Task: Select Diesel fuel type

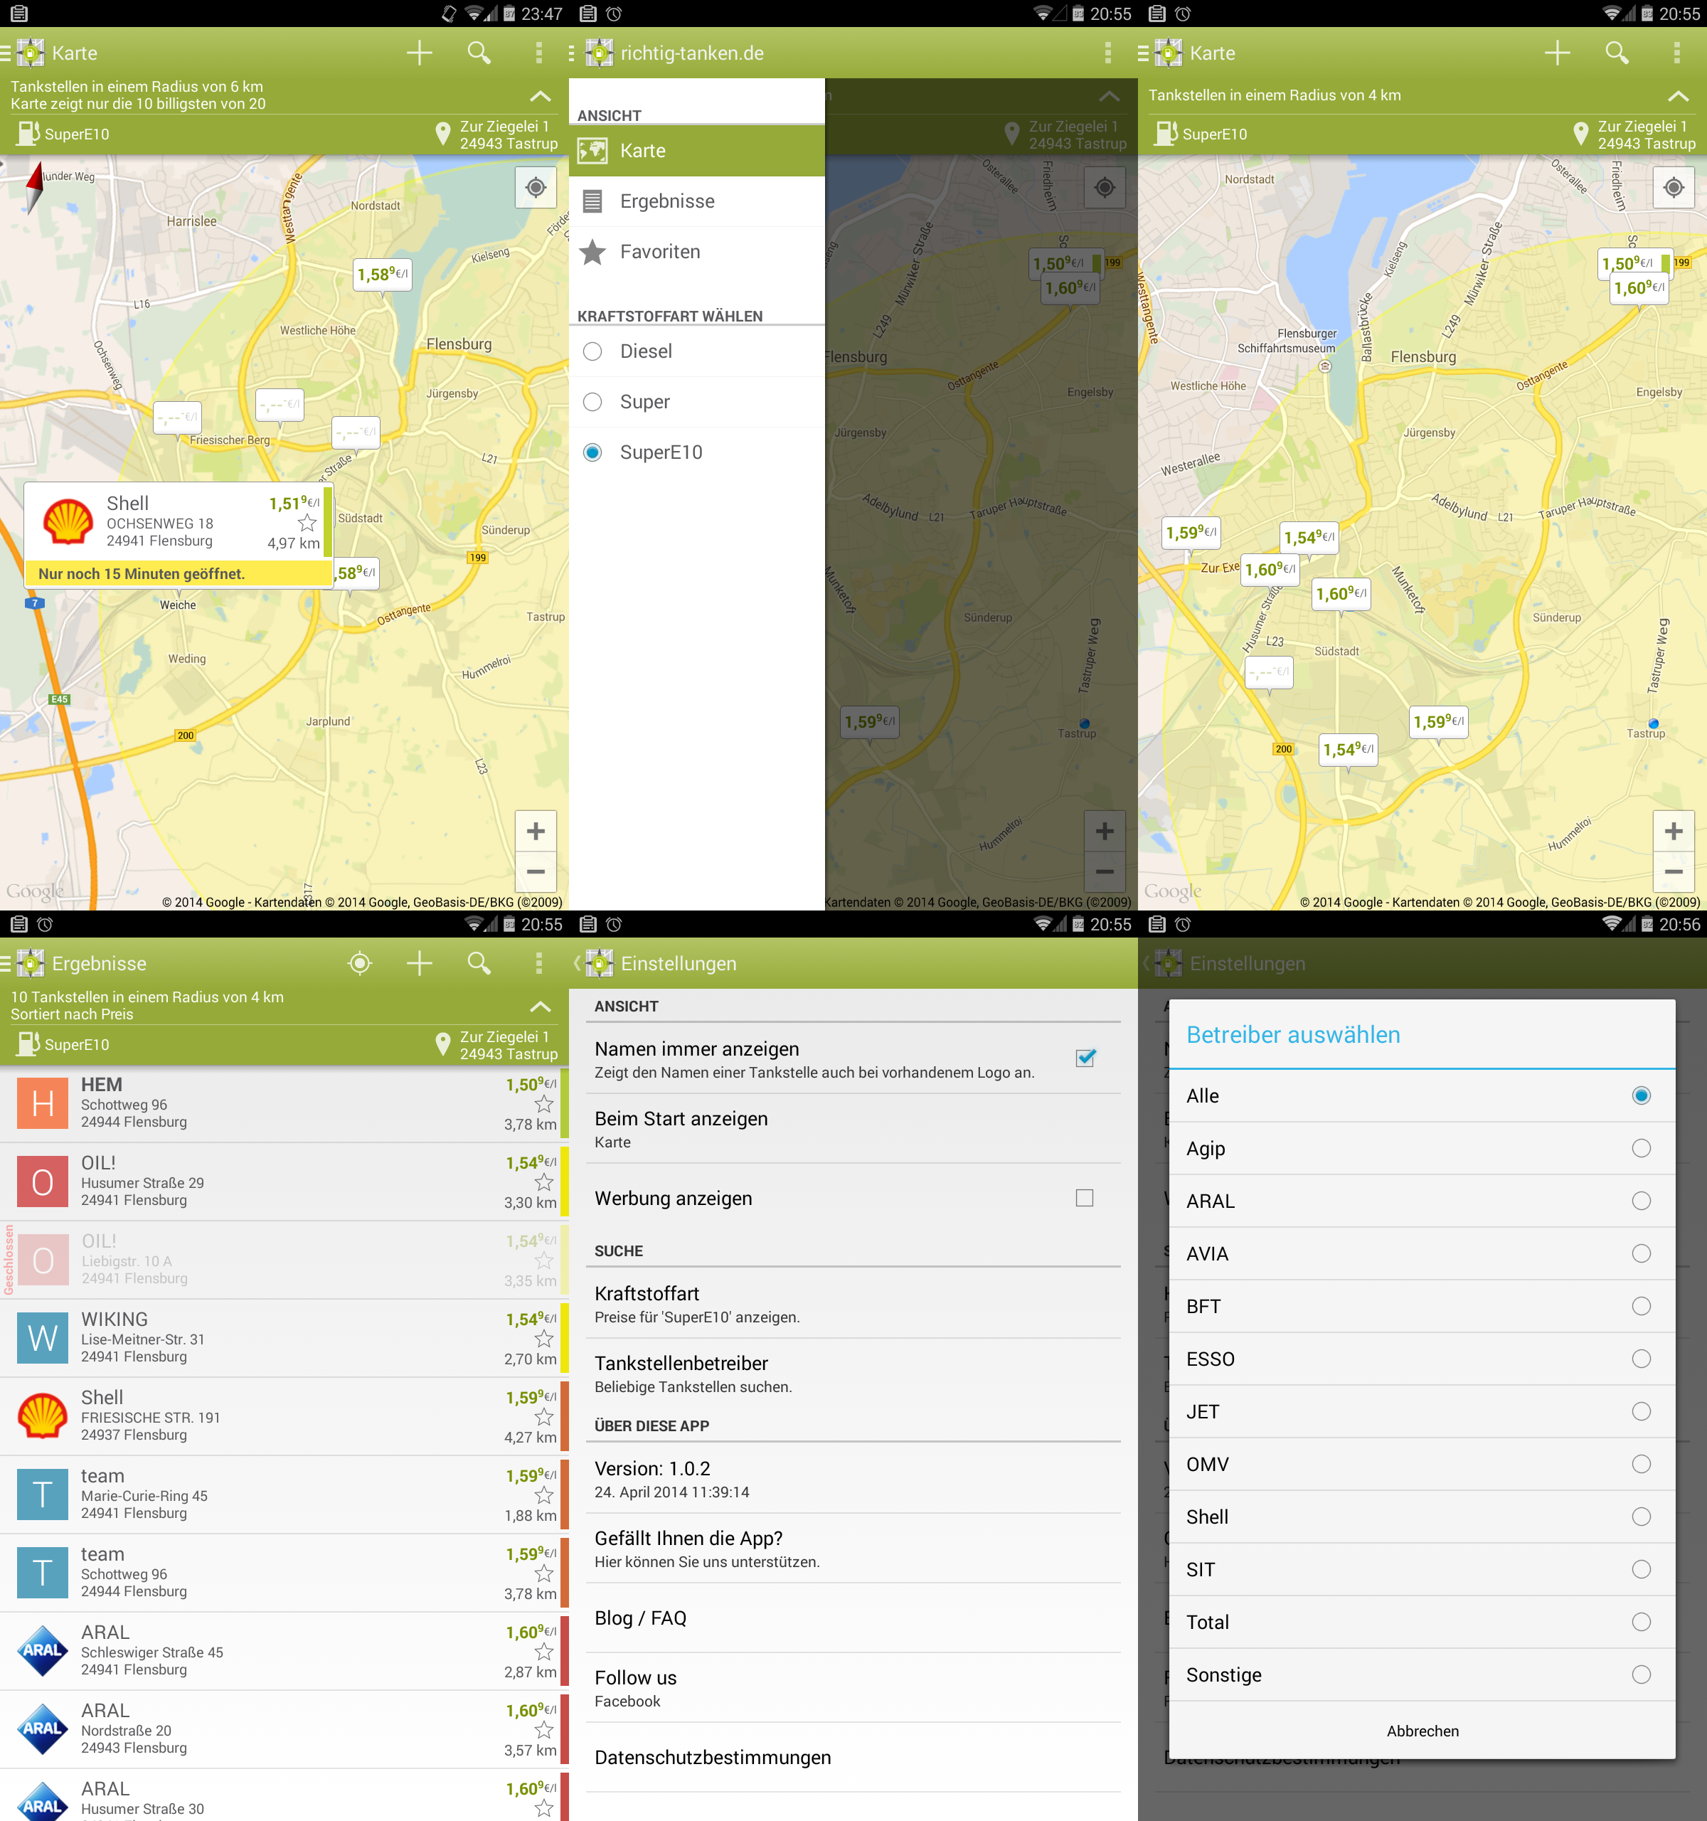Action: pyautogui.click(x=697, y=351)
